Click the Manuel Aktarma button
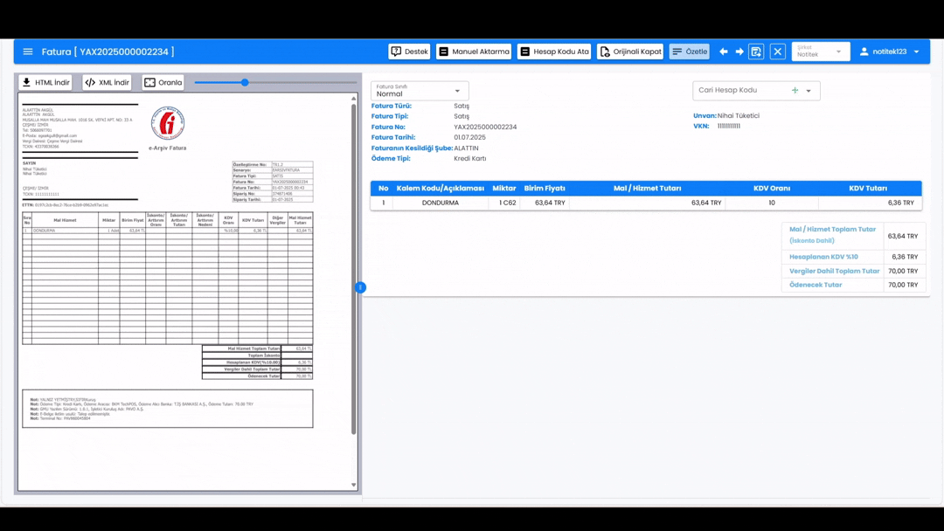Viewport: 944px width, 531px height. (x=474, y=52)
